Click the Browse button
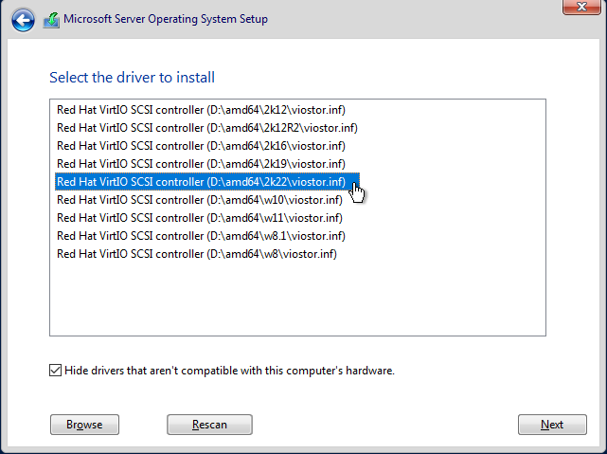This screenshot has width=607, height=454. click(x=84, y=425)
